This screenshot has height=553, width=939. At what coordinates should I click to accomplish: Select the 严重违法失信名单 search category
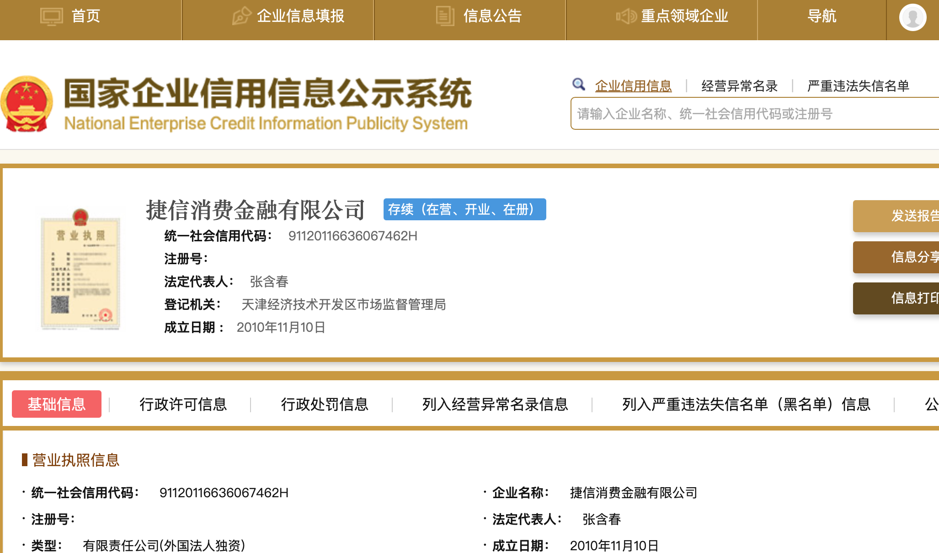[858, 86]
